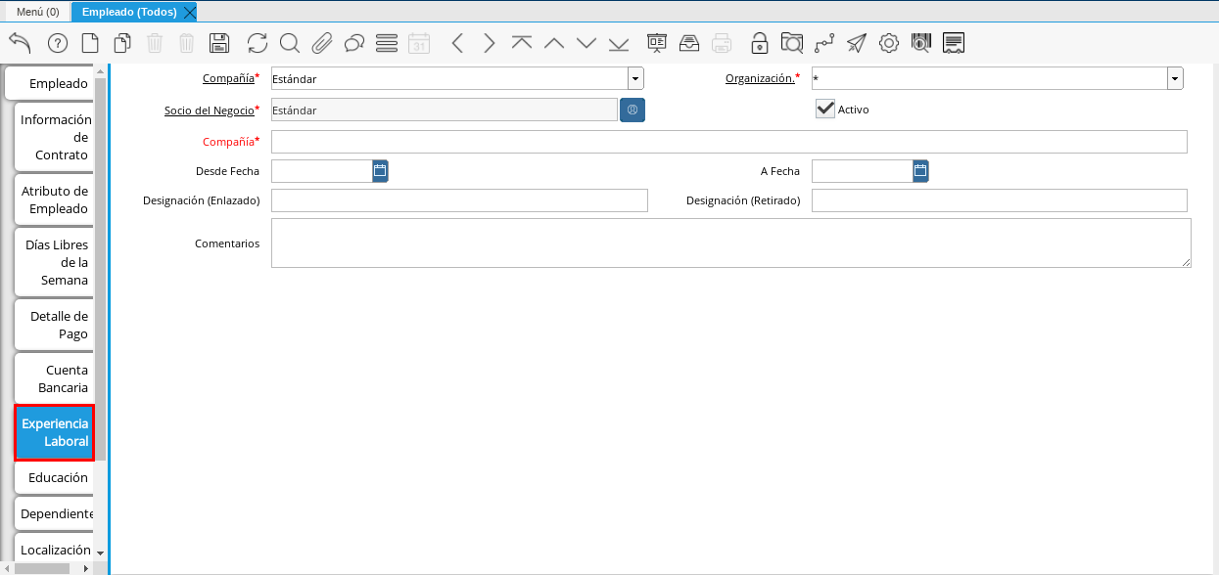Open the Dependiente tab
This screenshot has height=575, width=1219.
54,513
